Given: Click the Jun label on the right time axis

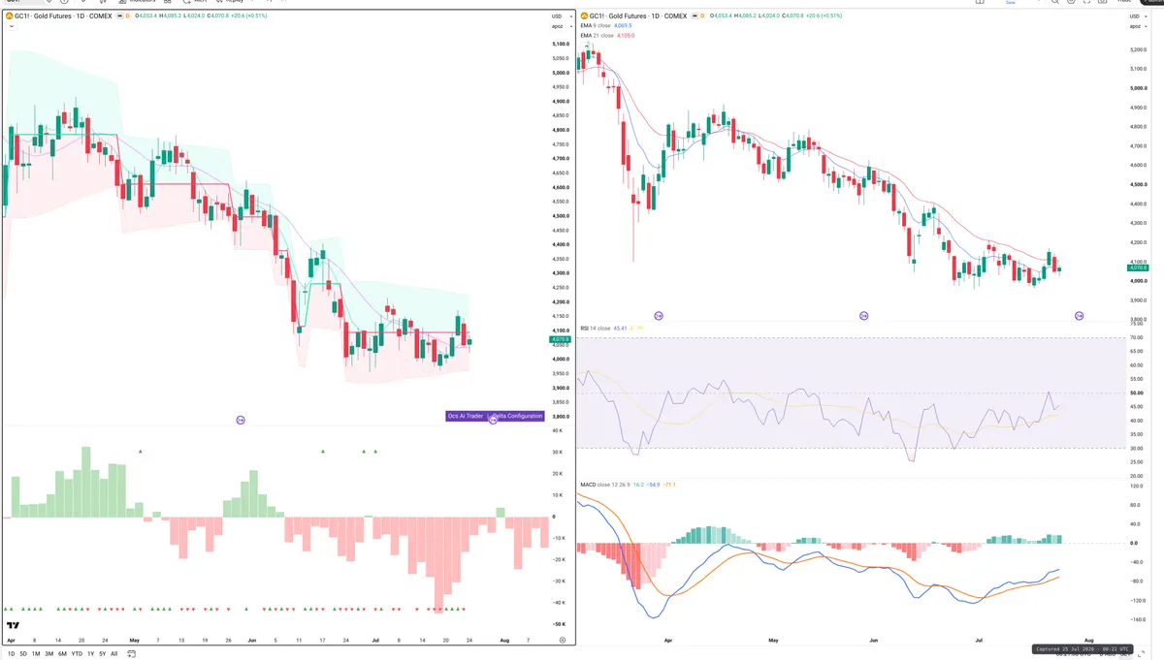Looking at the screenshot, I should [876, 641].
